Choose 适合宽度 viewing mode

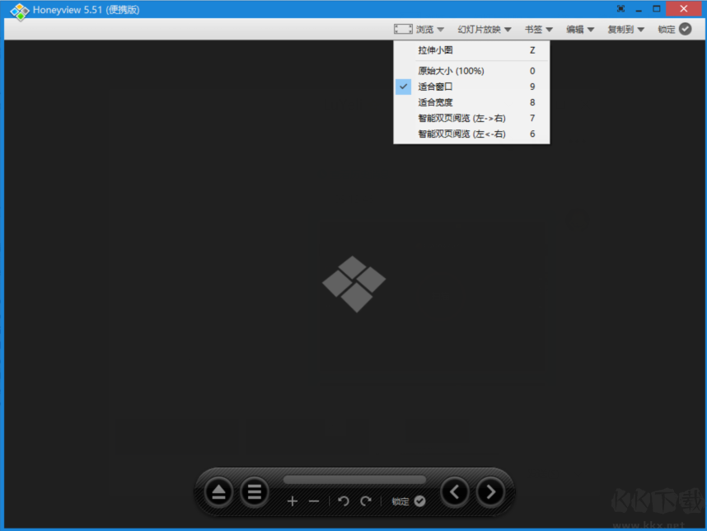[x=436, y=101]
